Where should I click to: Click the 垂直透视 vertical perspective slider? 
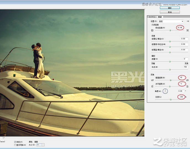(170, 80)
